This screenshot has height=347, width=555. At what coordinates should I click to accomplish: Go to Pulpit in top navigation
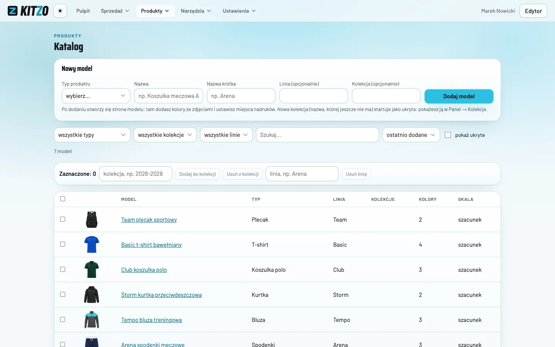click(x=83, y=11)
